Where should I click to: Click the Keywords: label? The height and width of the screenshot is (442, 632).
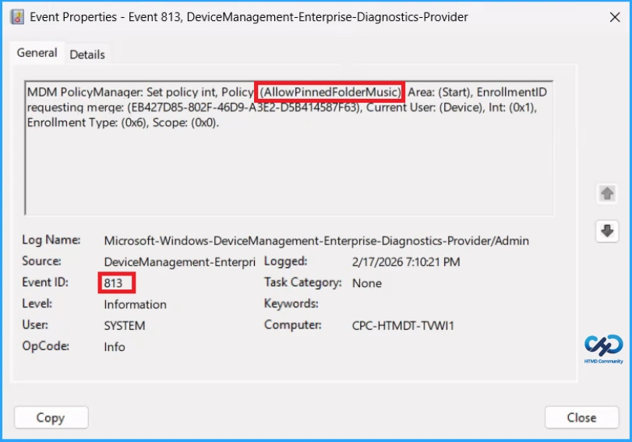(x=291, y=303)
